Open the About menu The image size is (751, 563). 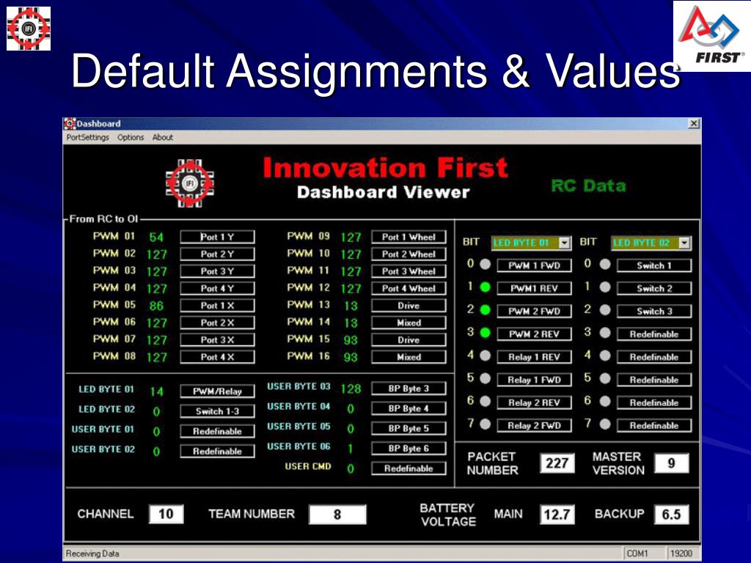tap(162, 137)
